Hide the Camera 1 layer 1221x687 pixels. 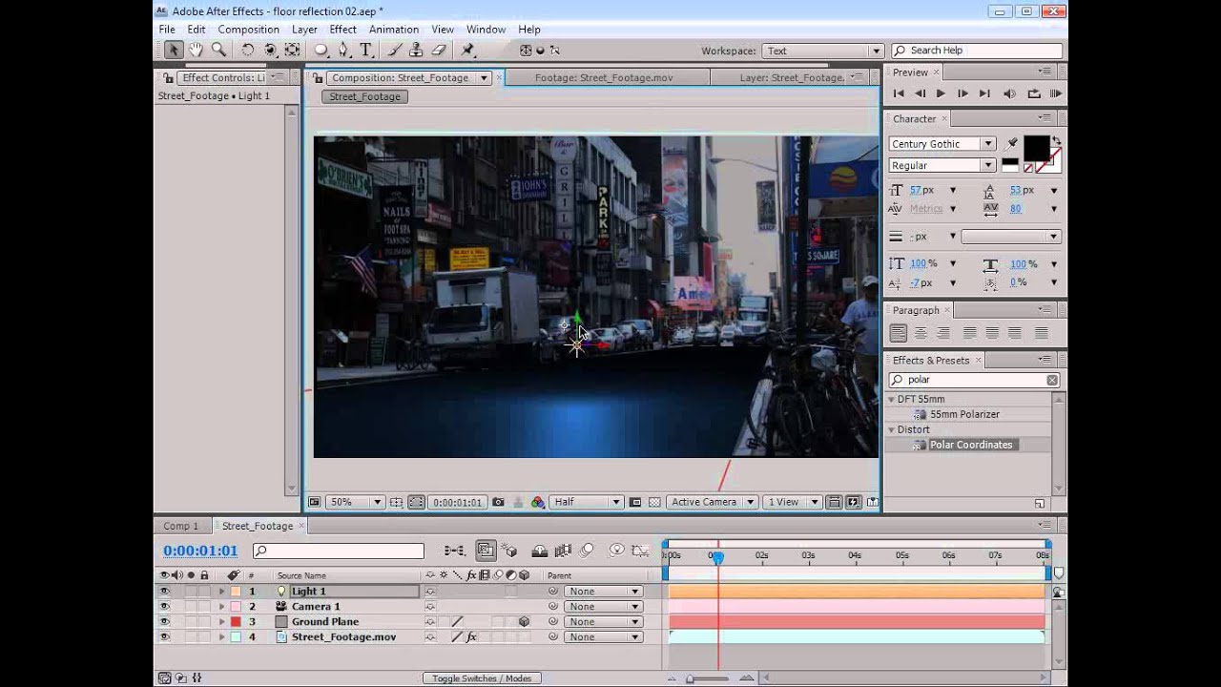[164, 607]
